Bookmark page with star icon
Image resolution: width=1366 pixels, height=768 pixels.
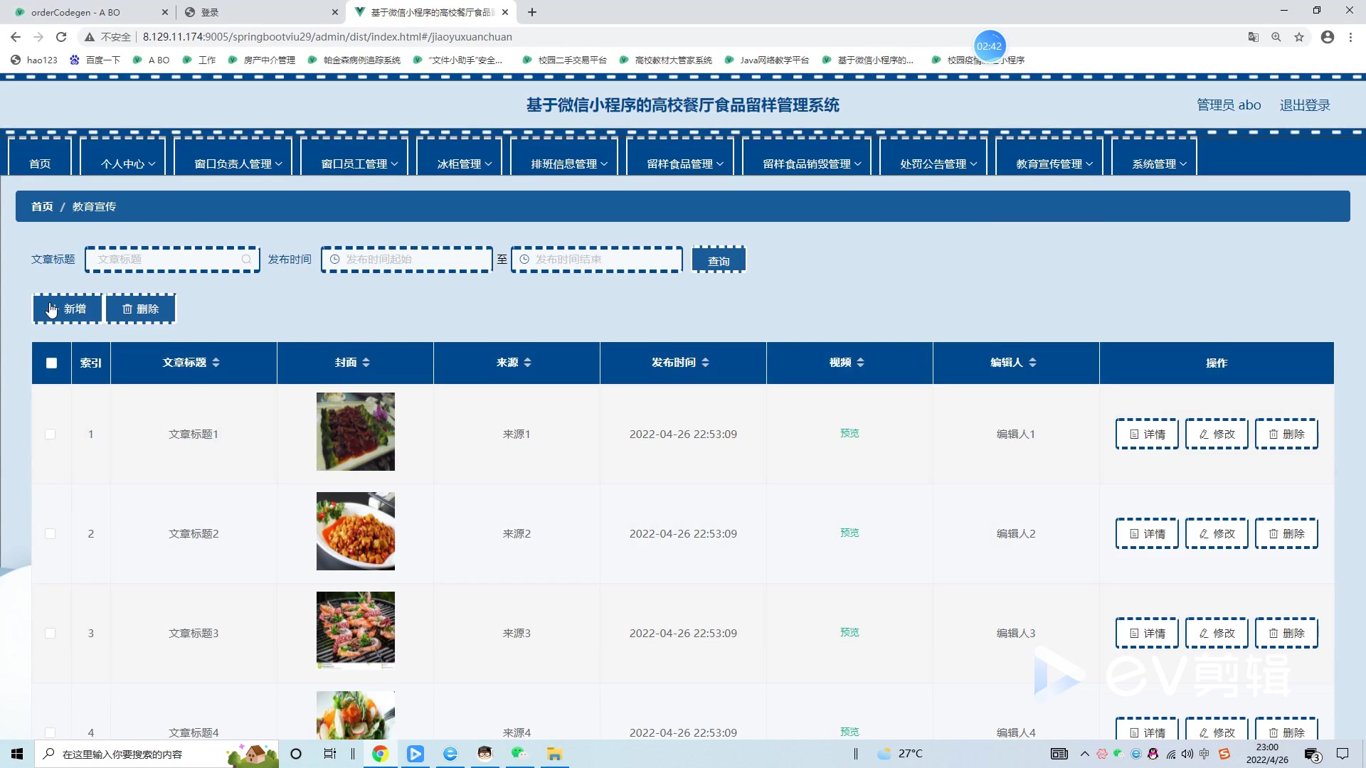(x=1299, y=37)
